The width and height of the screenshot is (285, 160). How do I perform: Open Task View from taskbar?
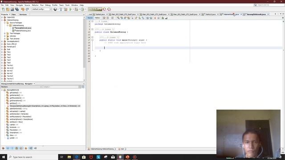point(61,157)
